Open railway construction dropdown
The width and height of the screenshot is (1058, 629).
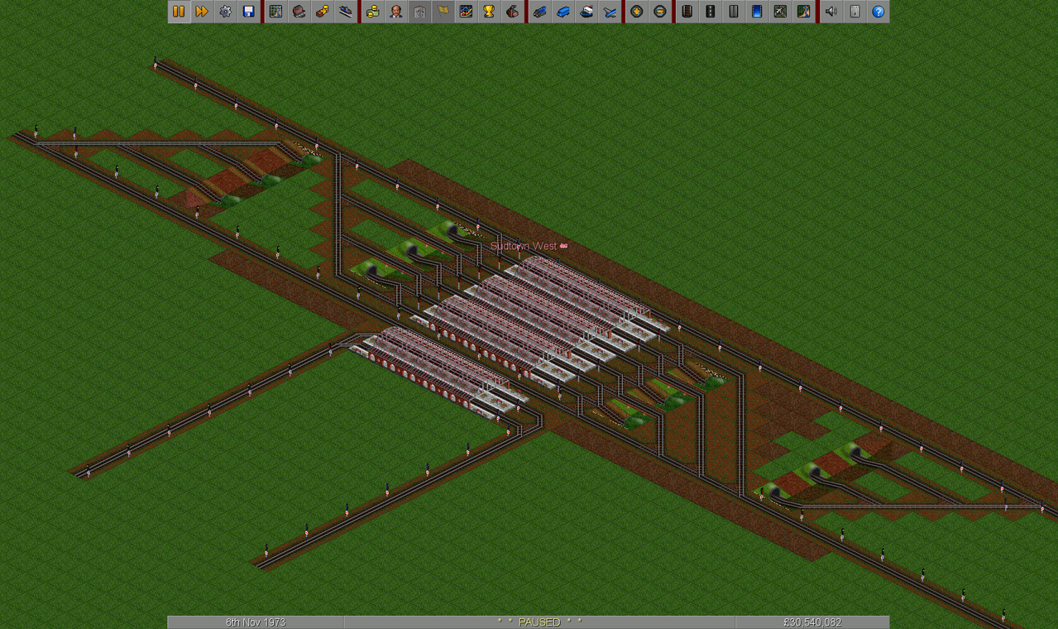pyautogui.click(x=687, y=12)
